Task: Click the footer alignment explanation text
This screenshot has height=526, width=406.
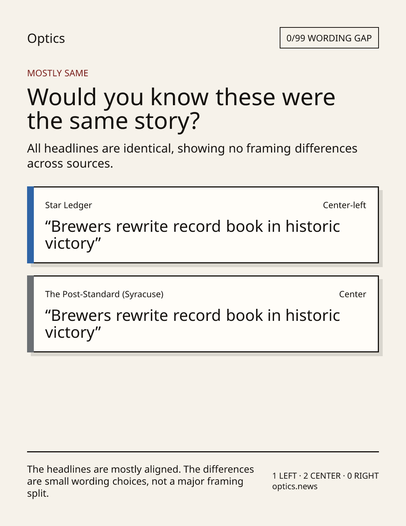Action: 141,481
